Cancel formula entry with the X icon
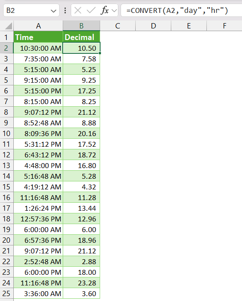Image resolution: width=242 pixels, height=301 pixels. point(78,10)
